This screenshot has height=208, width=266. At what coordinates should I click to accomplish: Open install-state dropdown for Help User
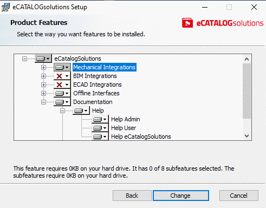pos(100,128)
